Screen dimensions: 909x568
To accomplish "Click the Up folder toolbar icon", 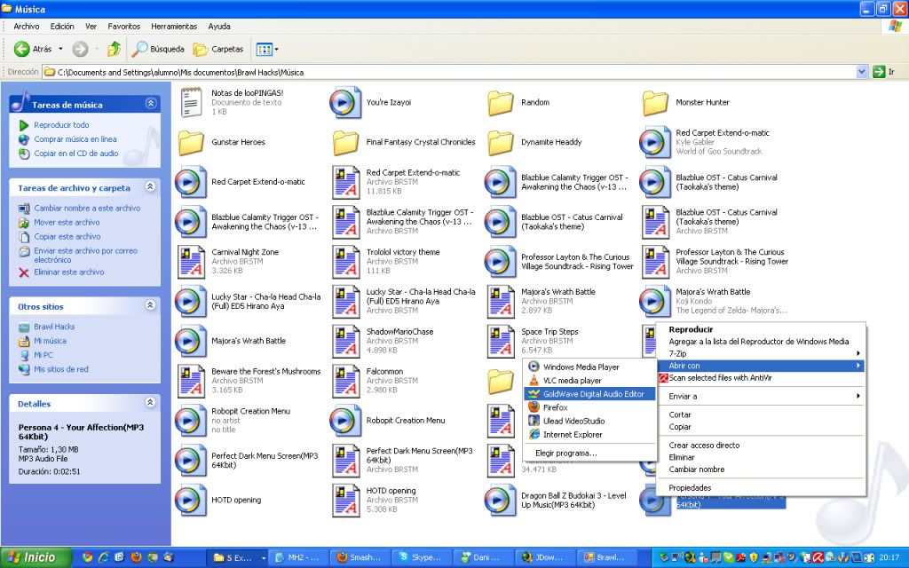I will (x=114, y=49).
